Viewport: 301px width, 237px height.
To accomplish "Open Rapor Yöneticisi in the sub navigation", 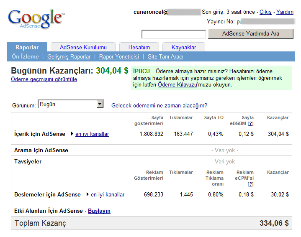I will pyautogui.click(x=119, y=57).
